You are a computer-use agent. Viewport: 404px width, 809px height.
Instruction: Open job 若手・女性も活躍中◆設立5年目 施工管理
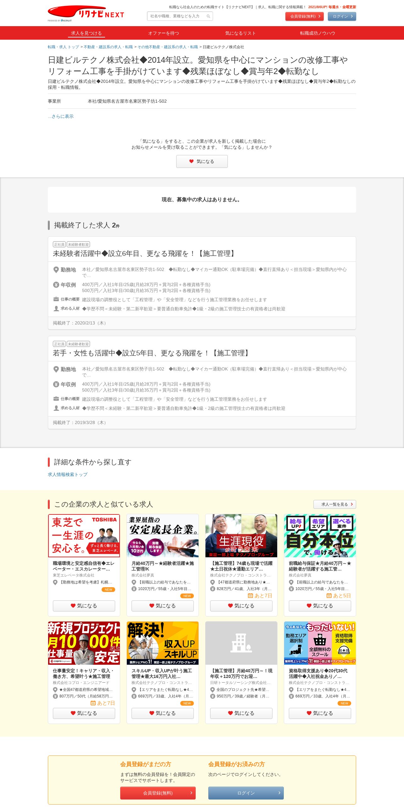pyautogui.click(x=152, y=353)
